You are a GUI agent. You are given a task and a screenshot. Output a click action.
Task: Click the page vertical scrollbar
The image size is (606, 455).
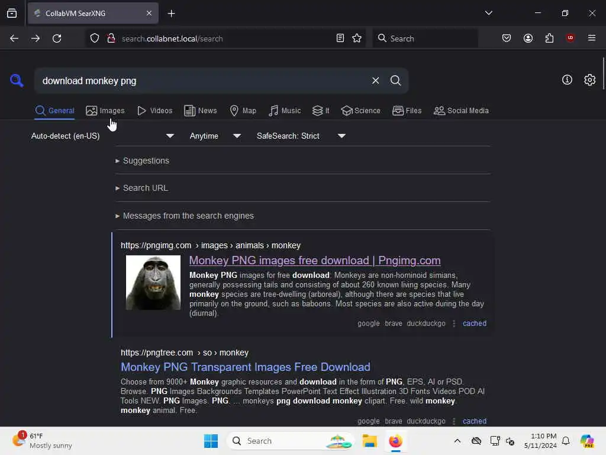[603, 73]
